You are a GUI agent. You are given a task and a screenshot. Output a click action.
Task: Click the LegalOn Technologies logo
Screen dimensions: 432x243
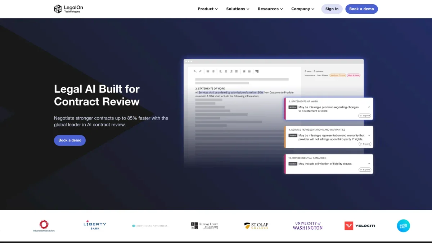[68, 9]
